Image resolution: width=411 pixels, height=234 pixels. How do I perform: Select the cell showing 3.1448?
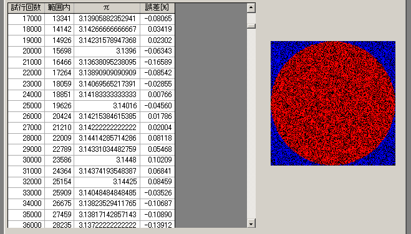tap(107, 160)
